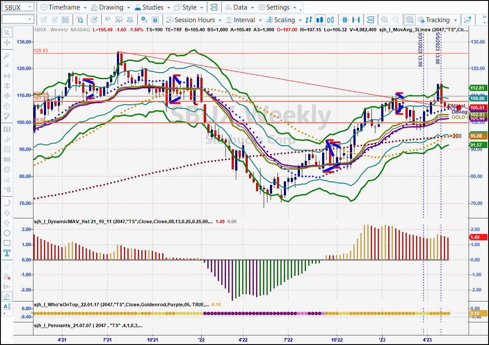The image size is (489, 345).
Task: Toggle compress bar spacing
Action: tap(345, 20)
